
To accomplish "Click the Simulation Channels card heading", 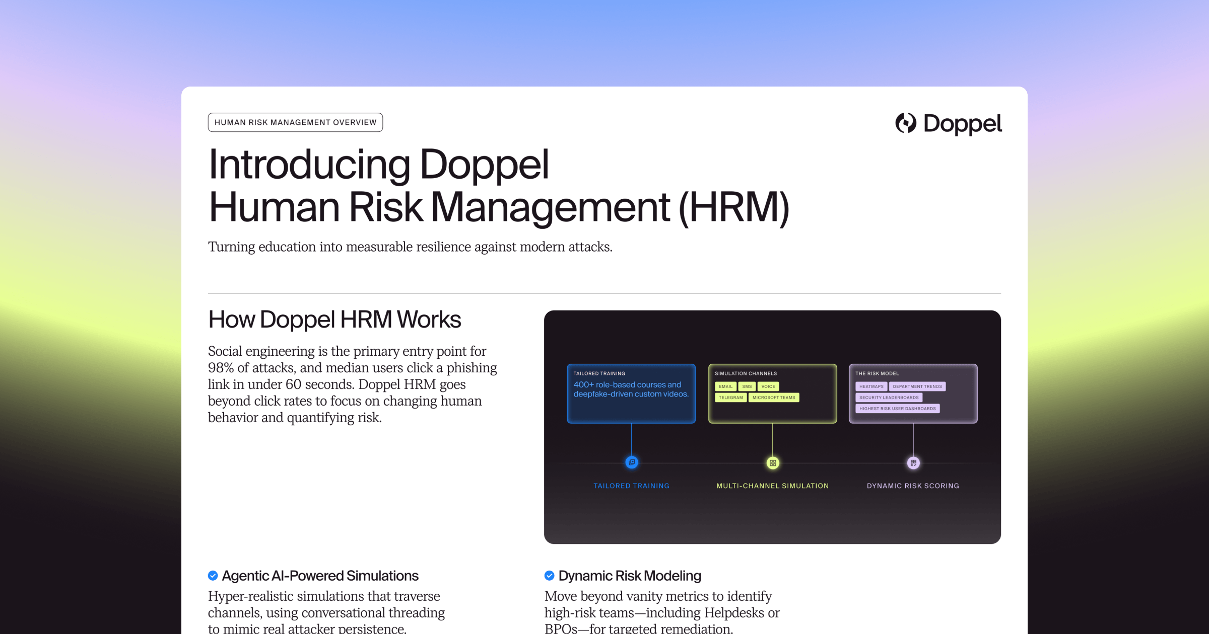I will tap(746, 373).
